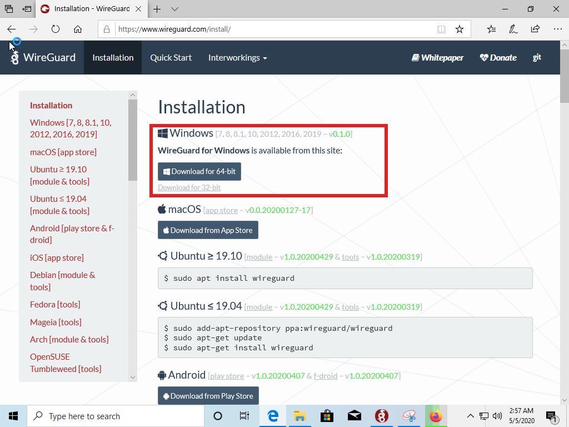The width and height of the screenshot is (569, 427).
Task: Click the browser forward arrow
Action: point(33,29)
